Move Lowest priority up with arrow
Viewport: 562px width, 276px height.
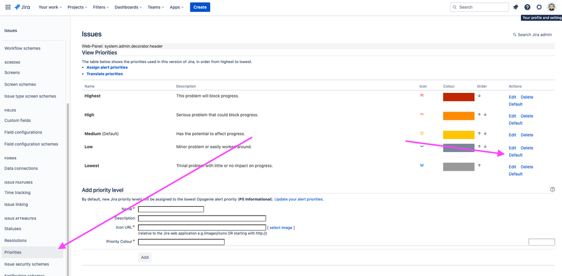point(479,166)
